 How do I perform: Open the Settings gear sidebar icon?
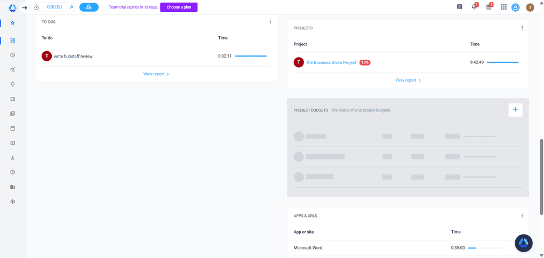point(13,201)
